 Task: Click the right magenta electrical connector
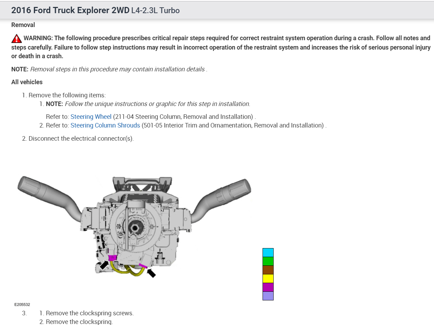143,266
